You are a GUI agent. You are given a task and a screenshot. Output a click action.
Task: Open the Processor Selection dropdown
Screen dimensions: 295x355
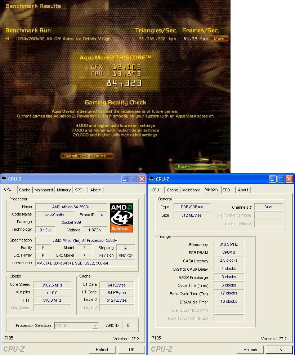click(95, 325)
